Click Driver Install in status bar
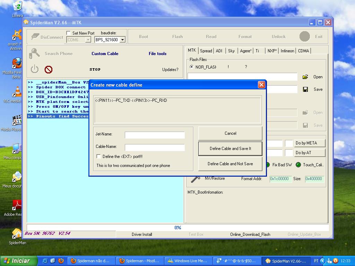This screenshot has width=355, height=266. 142,234
